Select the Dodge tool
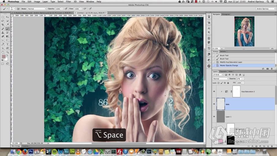This screenshot has height=156, width=277. 8,40
